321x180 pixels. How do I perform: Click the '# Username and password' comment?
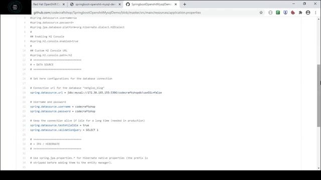click(x=48, y=102)
